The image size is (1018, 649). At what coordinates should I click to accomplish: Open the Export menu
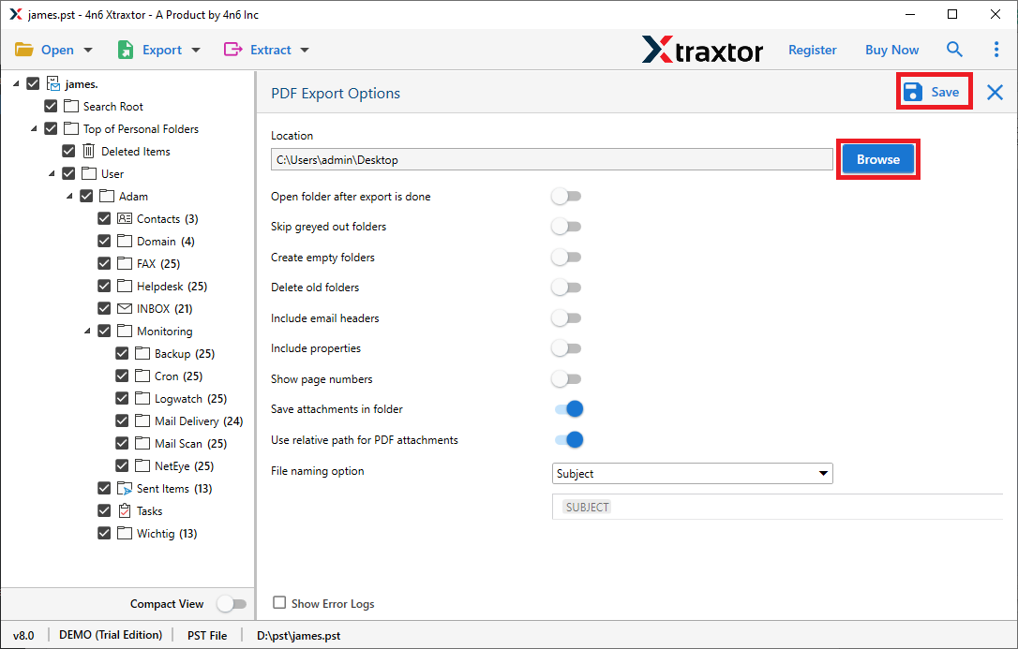coord(159,50)
